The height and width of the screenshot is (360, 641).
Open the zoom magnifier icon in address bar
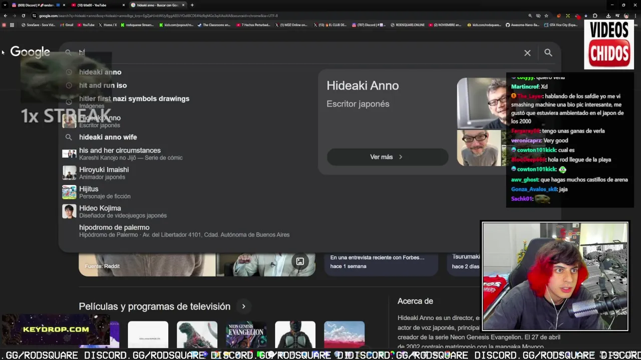pos(530,15)
